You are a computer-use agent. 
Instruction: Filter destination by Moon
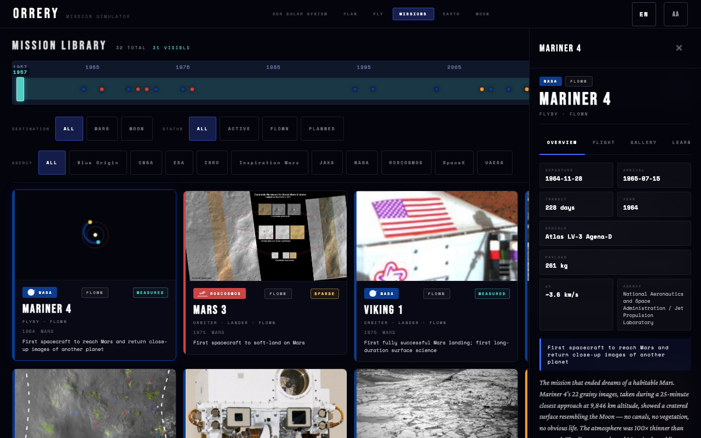pos(137,129)
